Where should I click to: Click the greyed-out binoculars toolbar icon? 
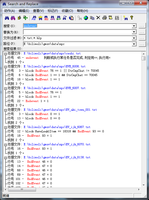point(79,18)
